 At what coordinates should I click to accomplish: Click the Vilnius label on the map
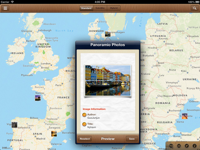(169, 44)
